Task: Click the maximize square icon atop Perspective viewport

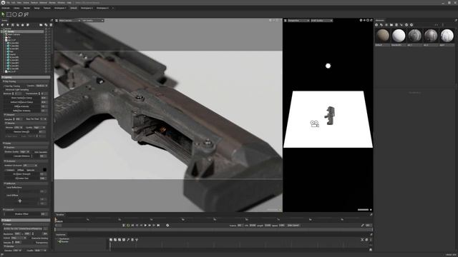Action: [x=368, y=21]
